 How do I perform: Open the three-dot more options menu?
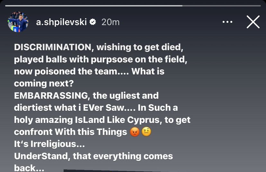[227, 22]
